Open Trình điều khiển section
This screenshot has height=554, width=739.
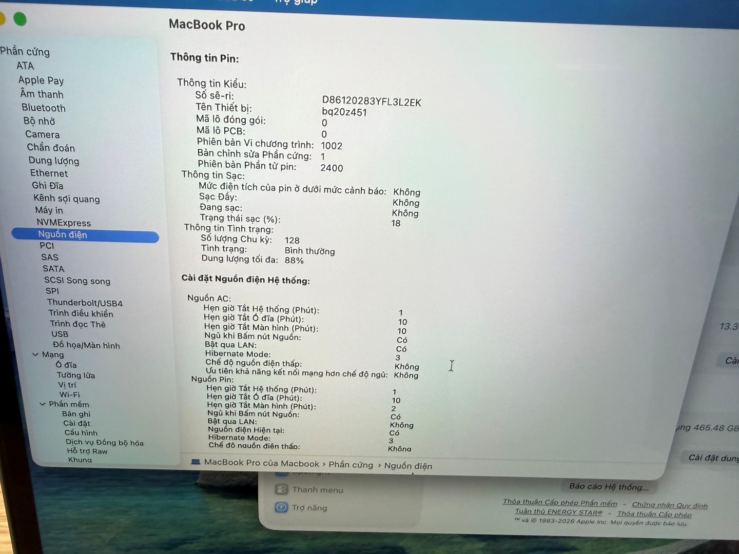tap(81, 313)
